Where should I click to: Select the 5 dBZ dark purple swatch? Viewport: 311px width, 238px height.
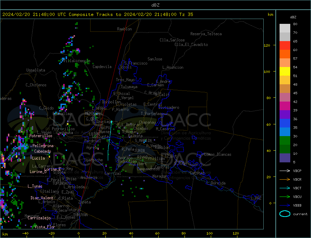click(x=285, y=158)
